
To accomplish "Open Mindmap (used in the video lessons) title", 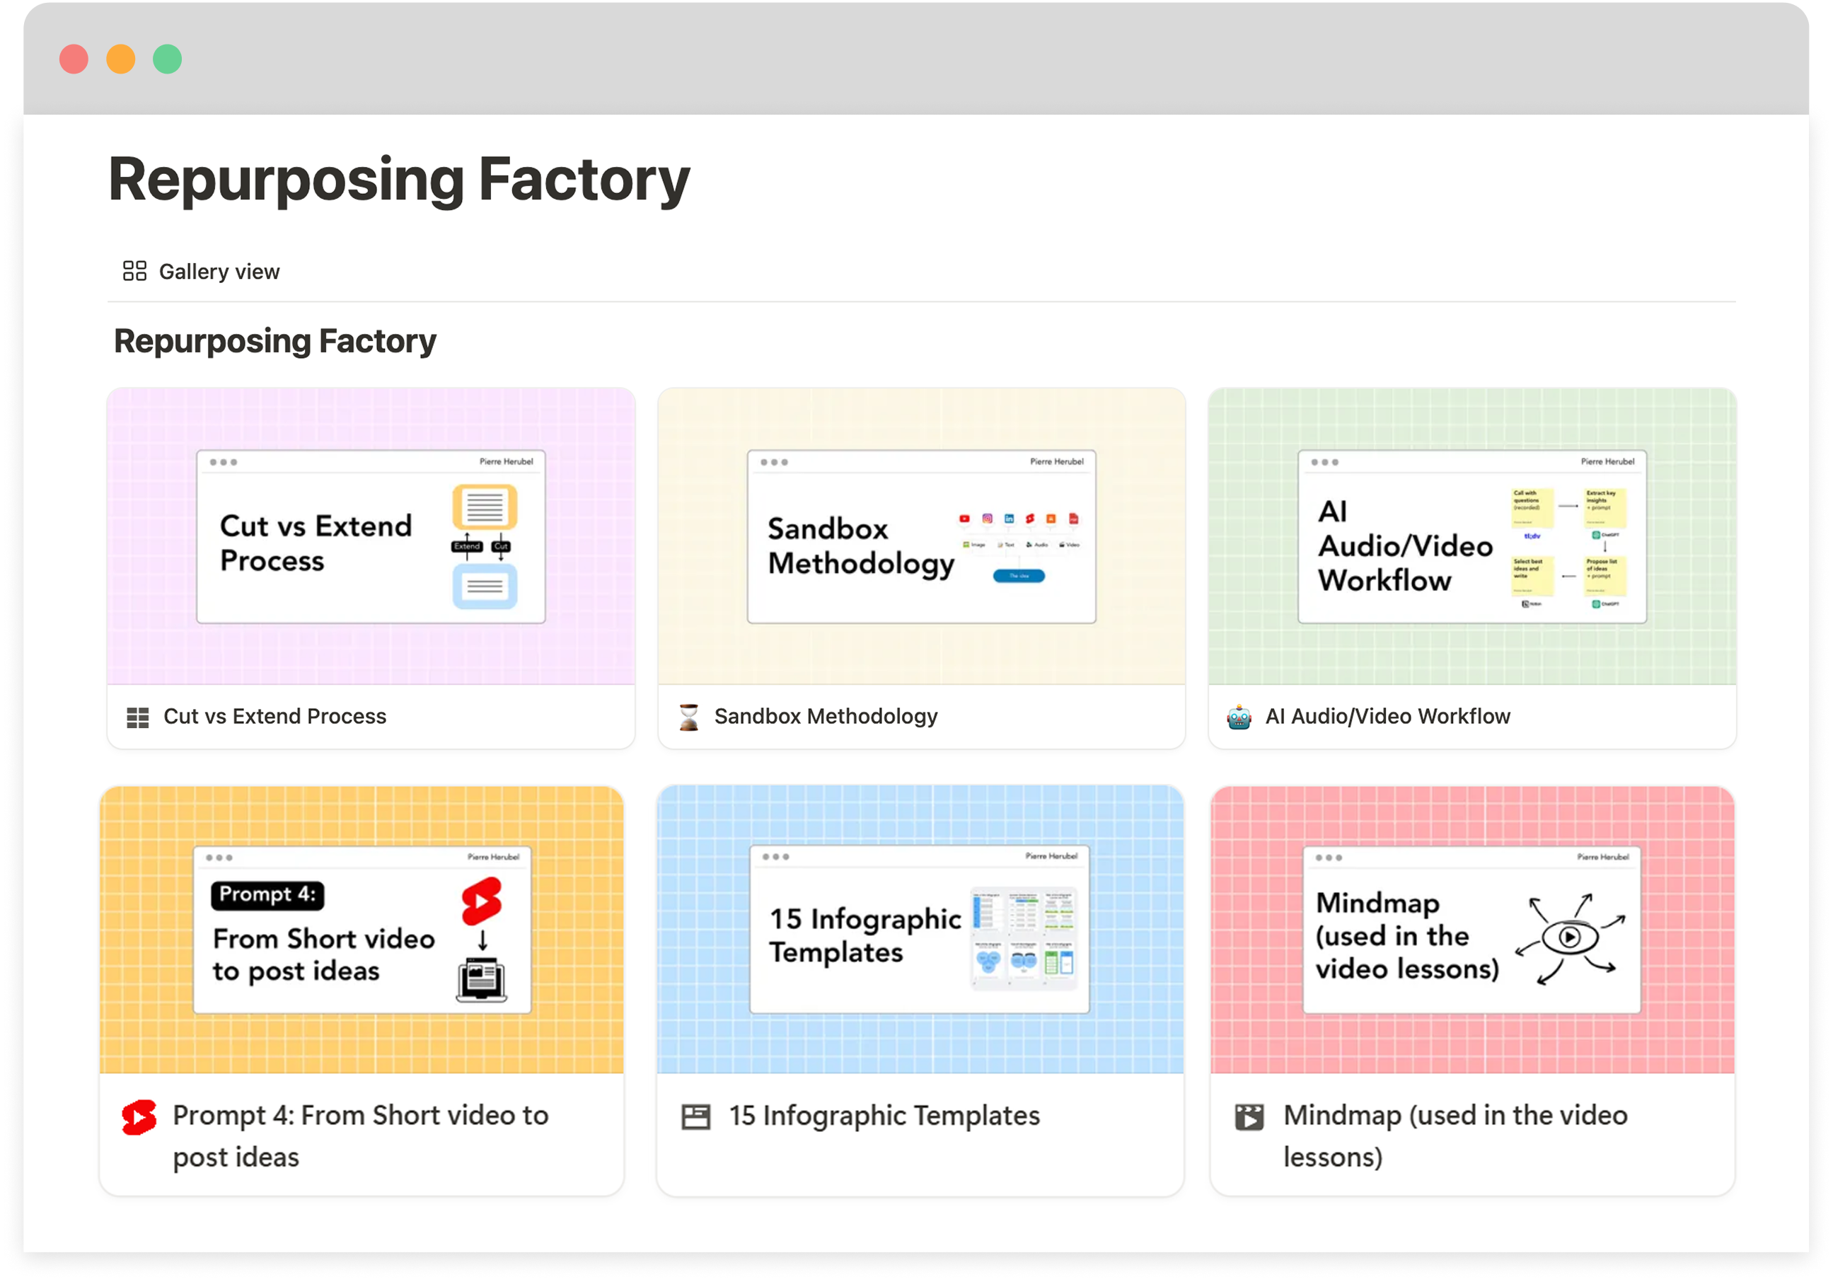I will click(1455, 1136).
